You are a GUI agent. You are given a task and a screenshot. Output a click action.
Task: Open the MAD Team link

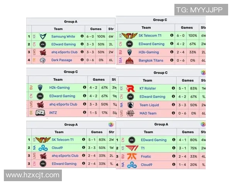pyautogui.click(x=148, y=113)
